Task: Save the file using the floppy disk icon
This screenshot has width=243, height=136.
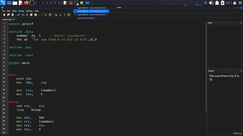Action: 13,15
